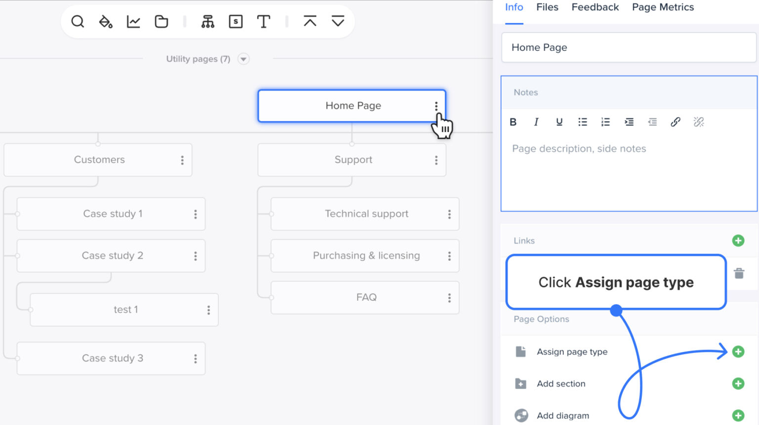Toggle italic formatting in Notes editor

pos(536,122)
